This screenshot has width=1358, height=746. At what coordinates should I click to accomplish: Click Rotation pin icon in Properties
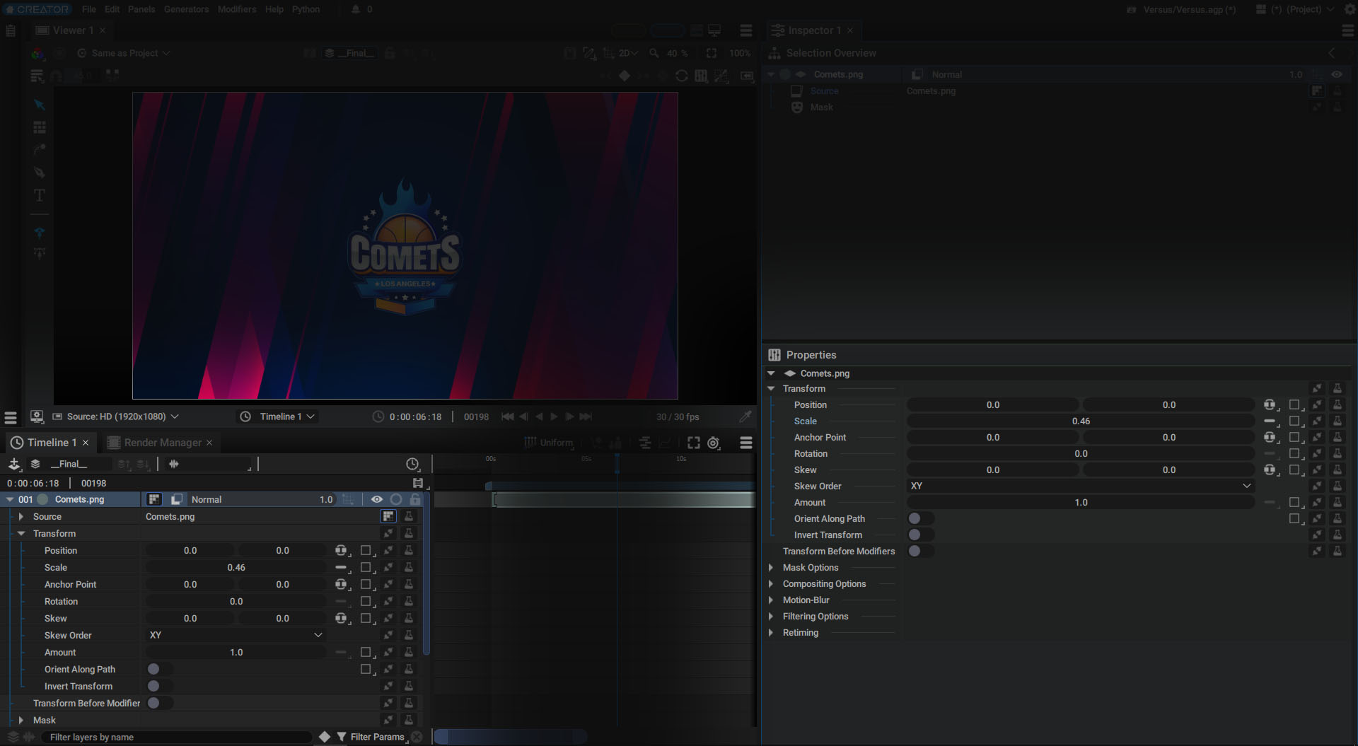tap(1317, 453)
